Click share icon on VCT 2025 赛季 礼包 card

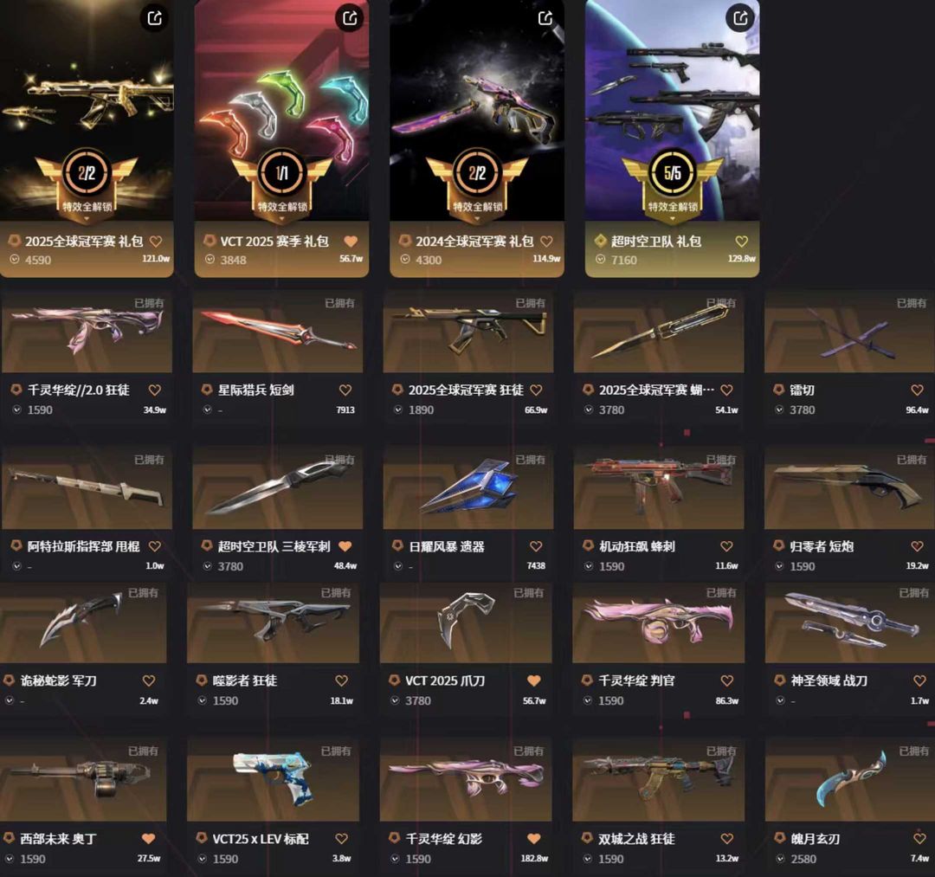pos(350,18)
